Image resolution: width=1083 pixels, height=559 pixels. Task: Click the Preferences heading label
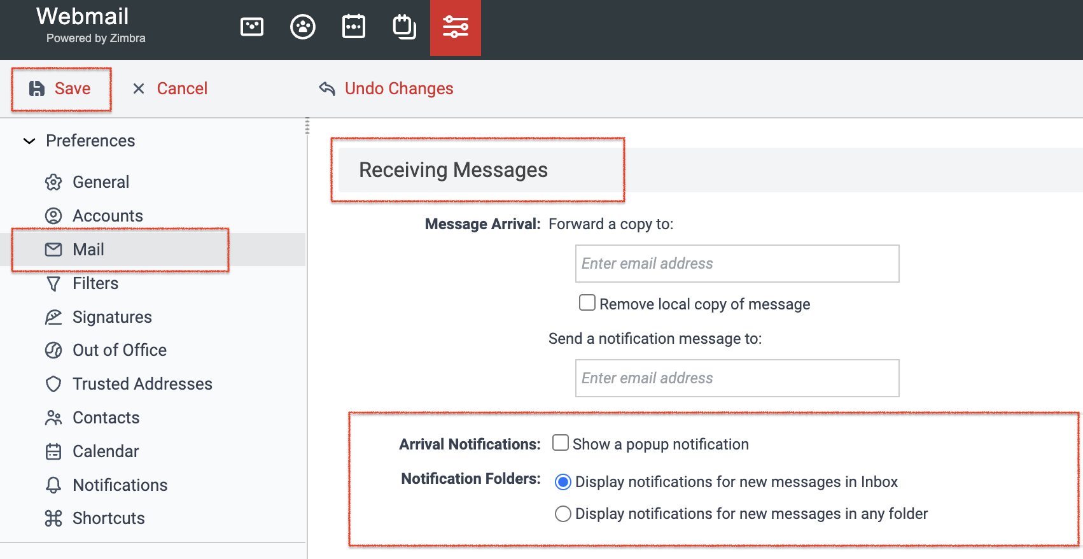coord(90,141)
